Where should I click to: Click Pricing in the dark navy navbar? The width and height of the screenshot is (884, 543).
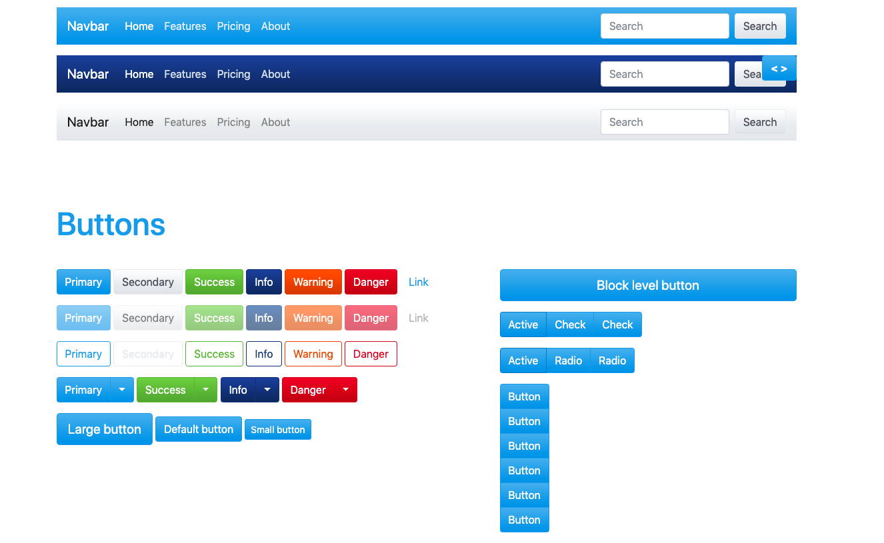(x=233, y=74)
